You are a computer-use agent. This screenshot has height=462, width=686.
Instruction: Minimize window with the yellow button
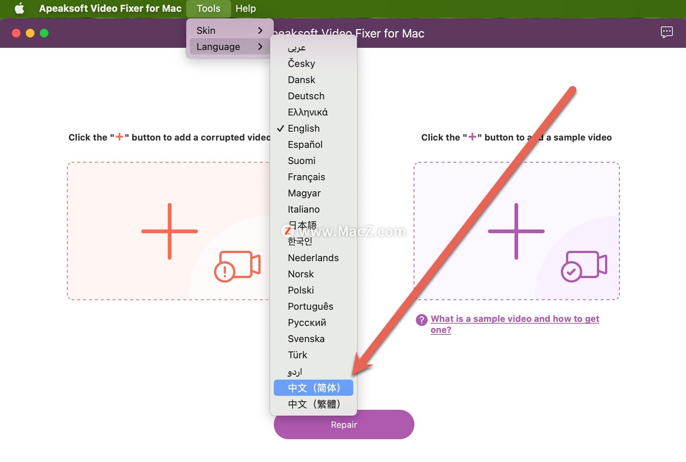30,33
